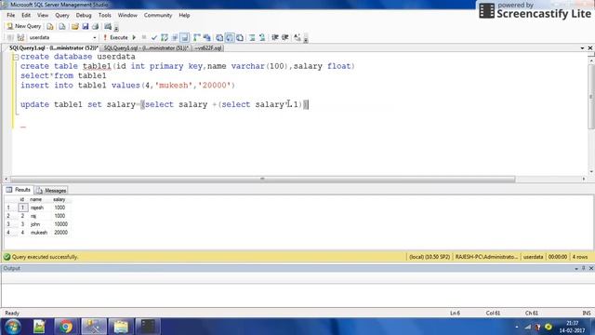Open the File menu

[11, 15]
